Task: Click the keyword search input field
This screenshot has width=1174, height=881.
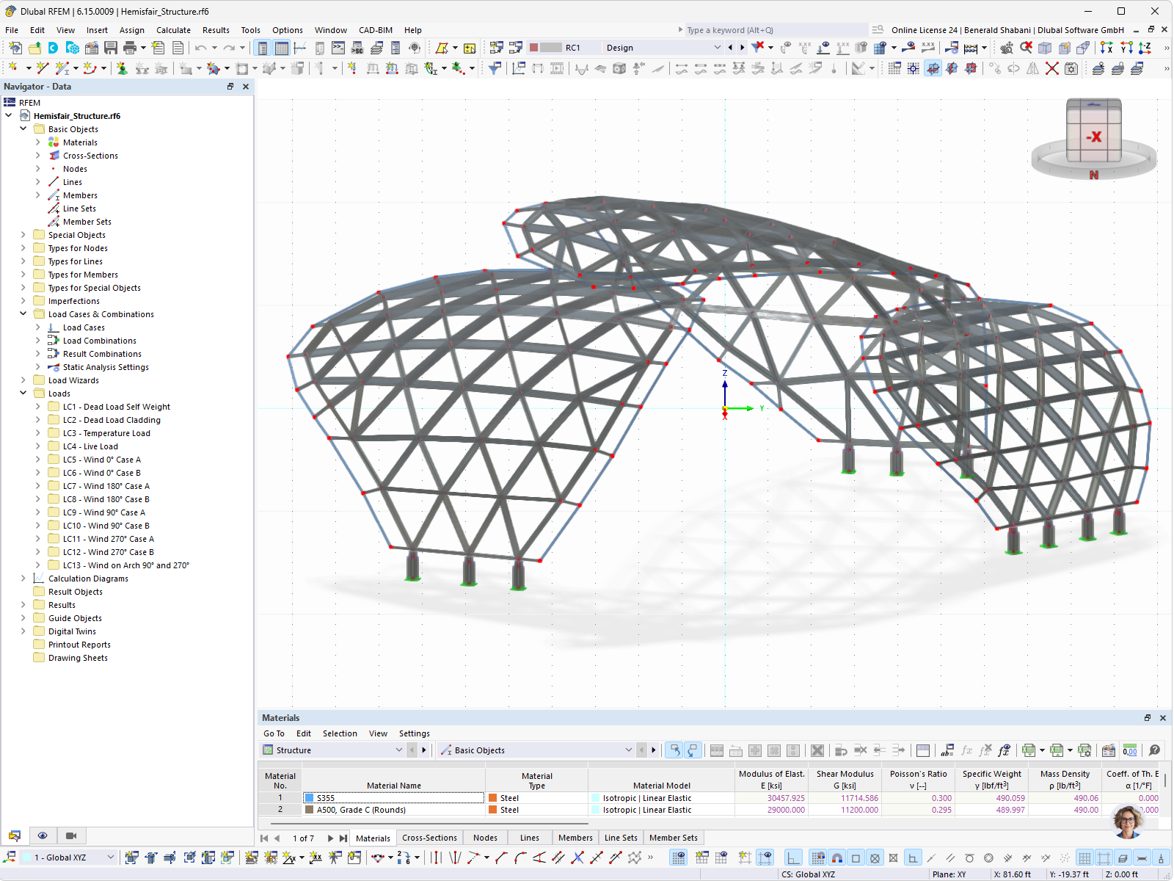Action: click(x=775, y=30)
